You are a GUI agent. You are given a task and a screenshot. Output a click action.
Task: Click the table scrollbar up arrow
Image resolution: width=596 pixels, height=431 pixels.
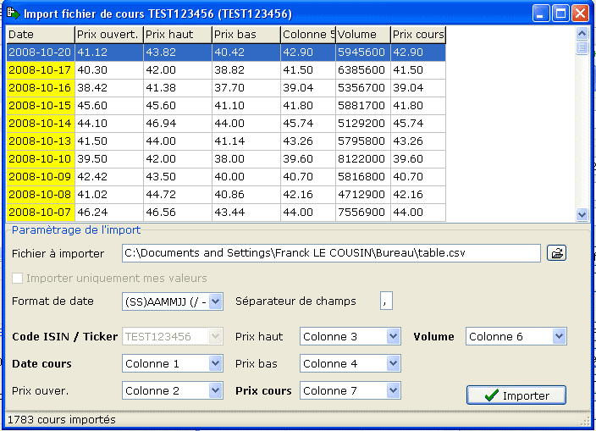click(x=582, y=34)
